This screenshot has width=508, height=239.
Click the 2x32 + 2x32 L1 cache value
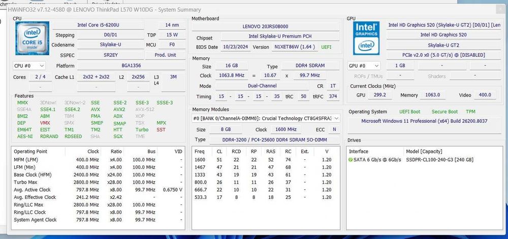(96, 77)
